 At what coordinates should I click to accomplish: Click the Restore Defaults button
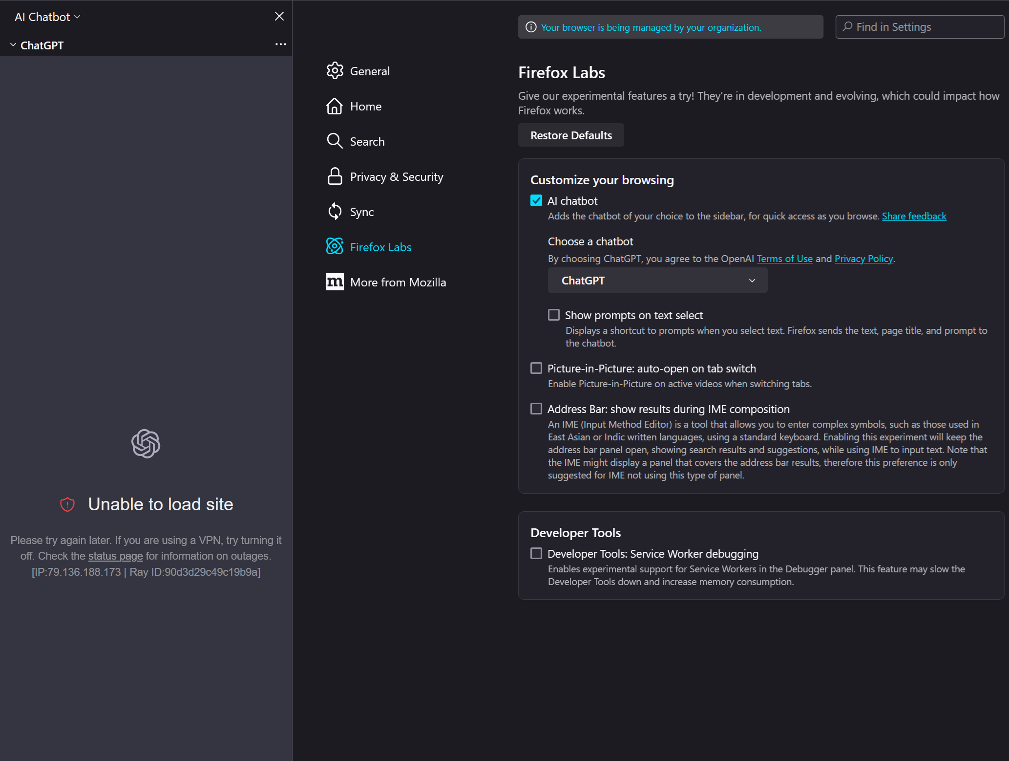coord(571,135)
